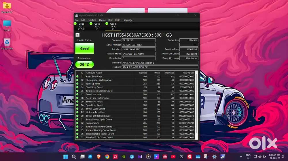288x161 pixels.
Task: Select the C: D: E: disk tab
Action: pos(82,26)
